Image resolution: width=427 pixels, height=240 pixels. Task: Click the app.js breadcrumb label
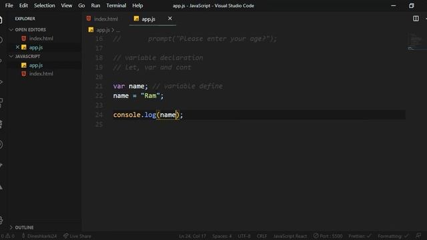pyautogui.click(x=103, y=30)
